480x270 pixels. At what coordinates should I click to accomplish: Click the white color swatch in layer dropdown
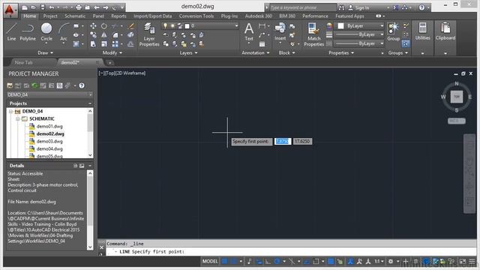click(187, 26)
